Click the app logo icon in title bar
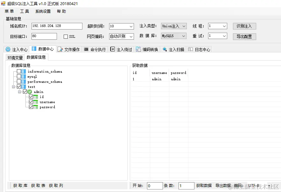The image size is (281, 192). (3, 3)
